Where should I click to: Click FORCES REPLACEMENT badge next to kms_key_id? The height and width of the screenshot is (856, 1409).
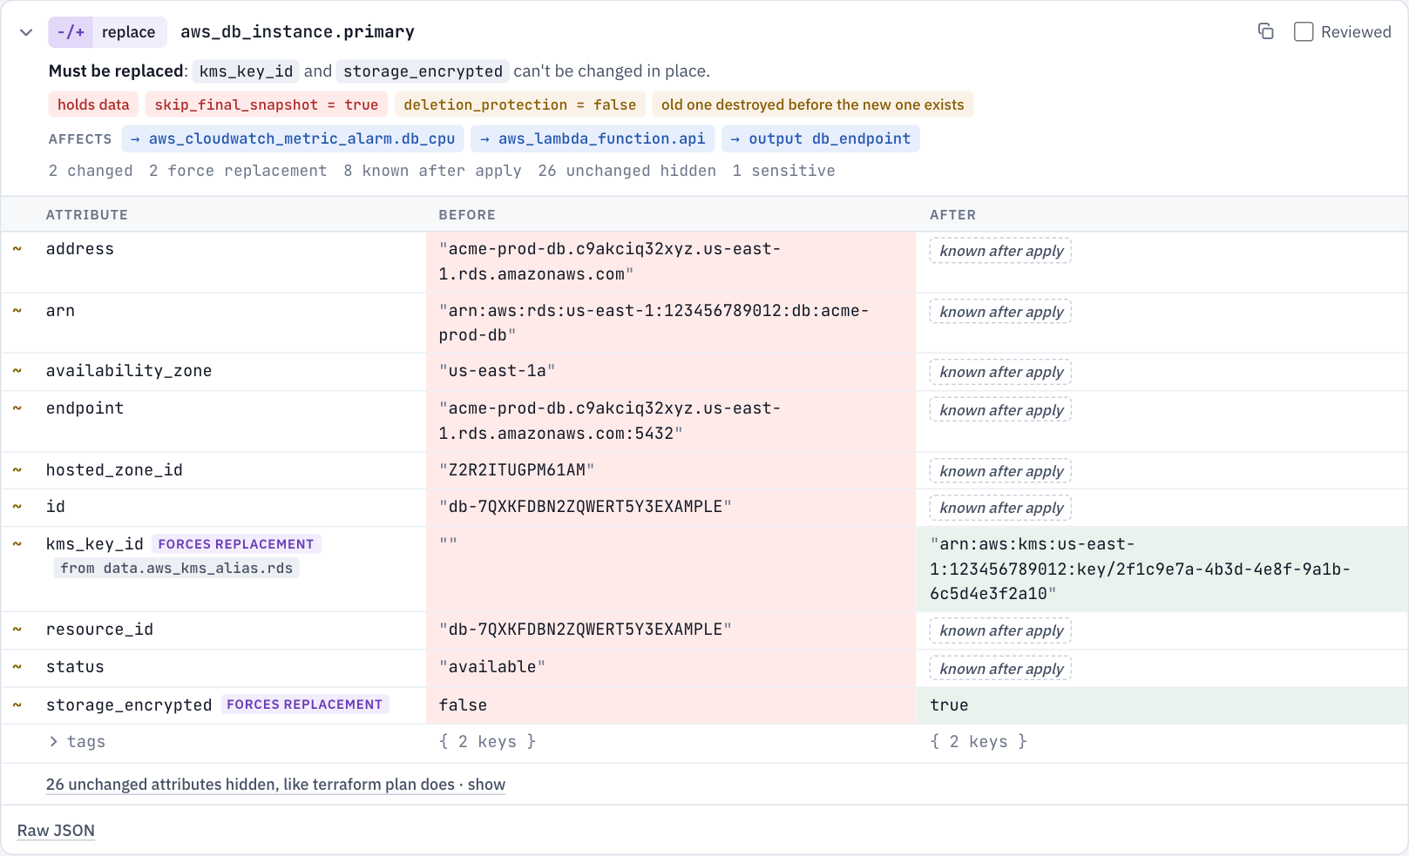(x=236, y=544)
